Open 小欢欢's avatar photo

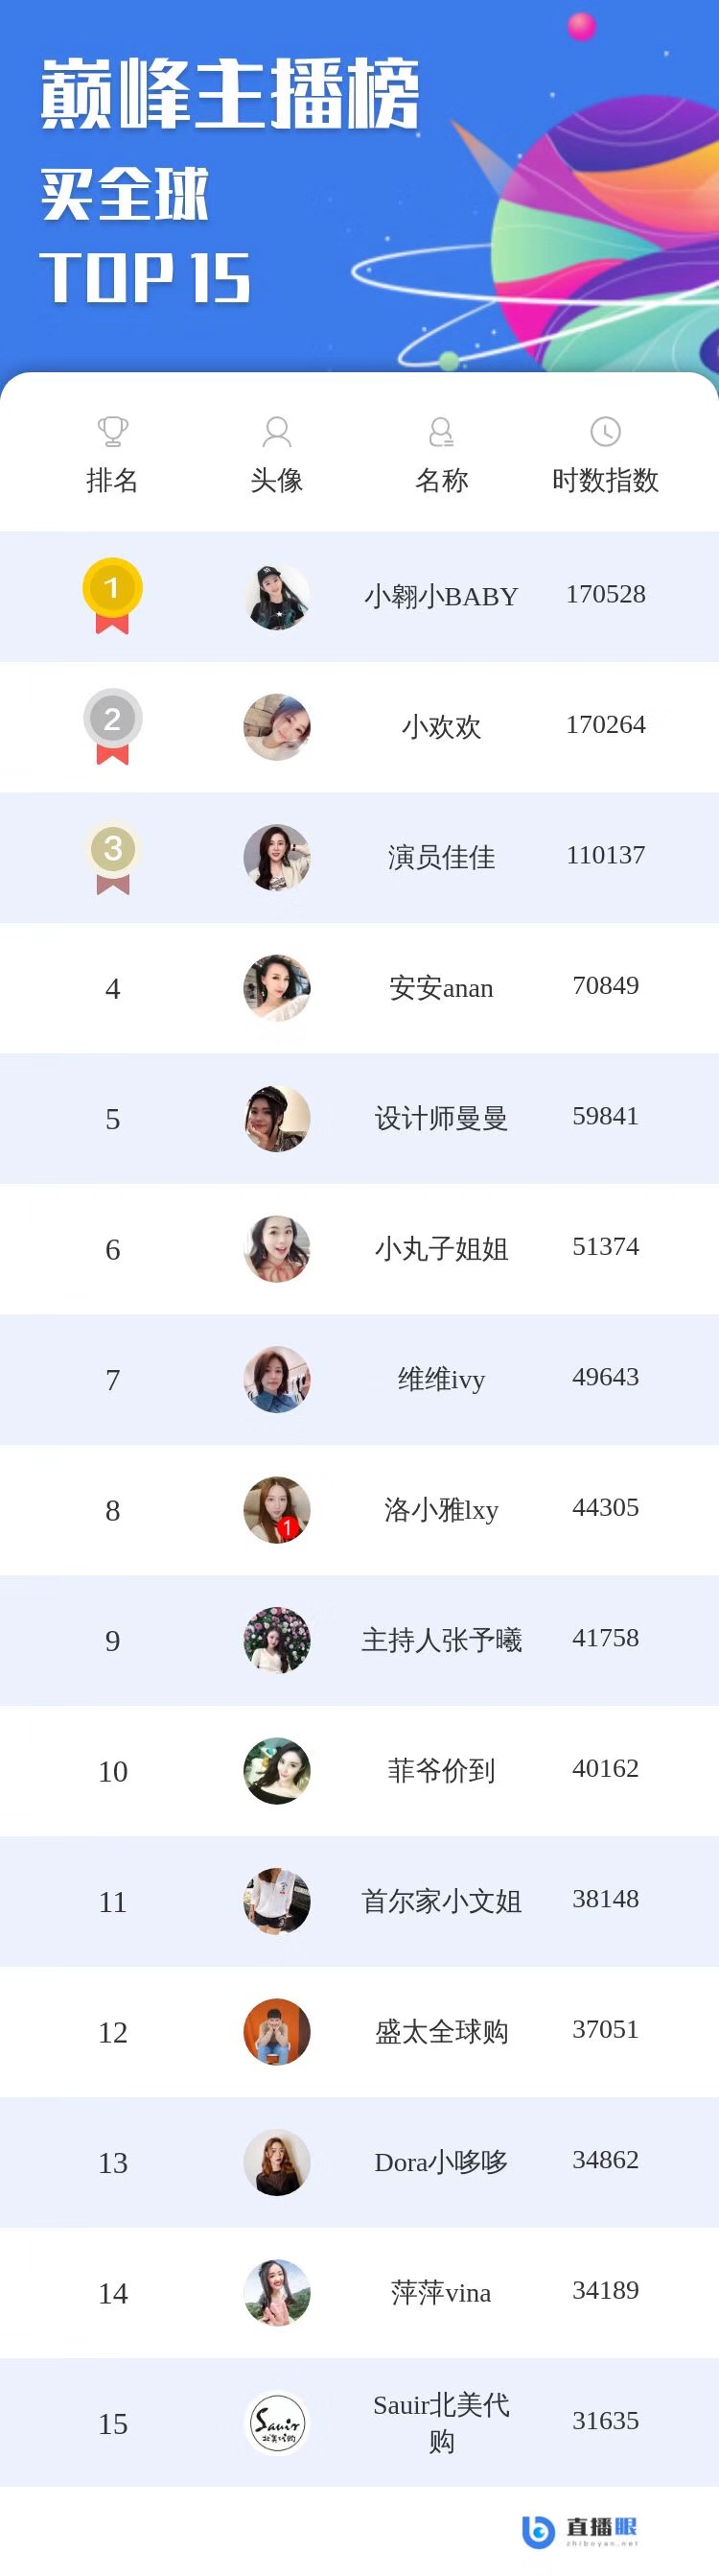(277, 727)
